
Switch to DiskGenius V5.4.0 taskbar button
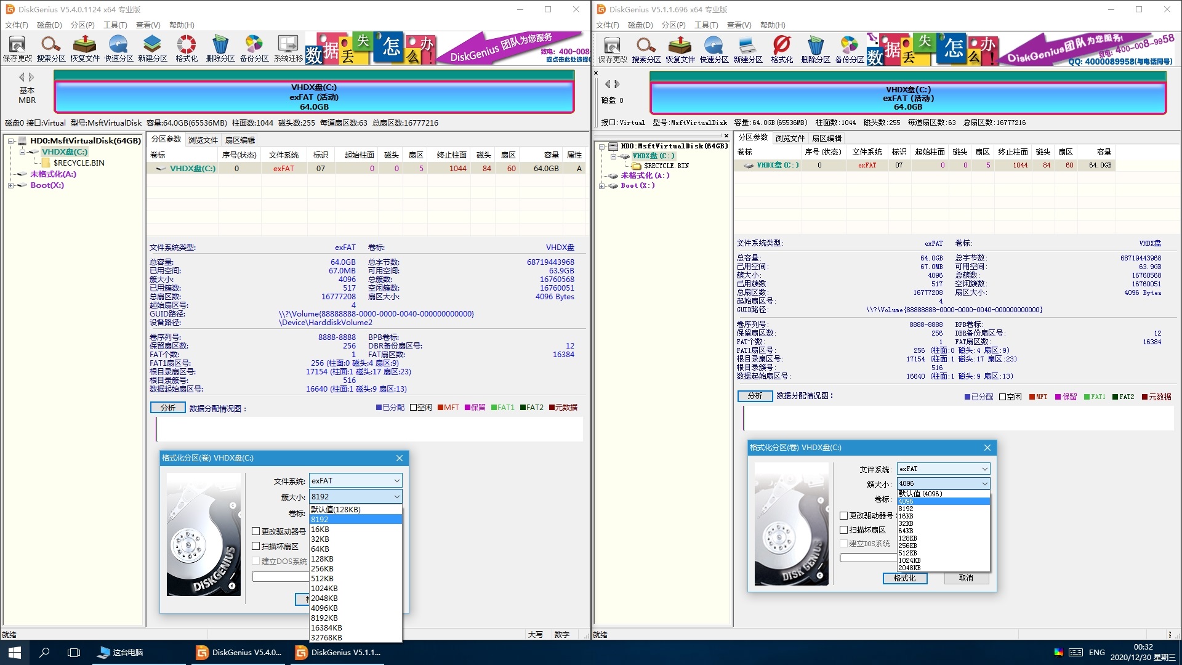pyautogui.click(x=239, y=652)
